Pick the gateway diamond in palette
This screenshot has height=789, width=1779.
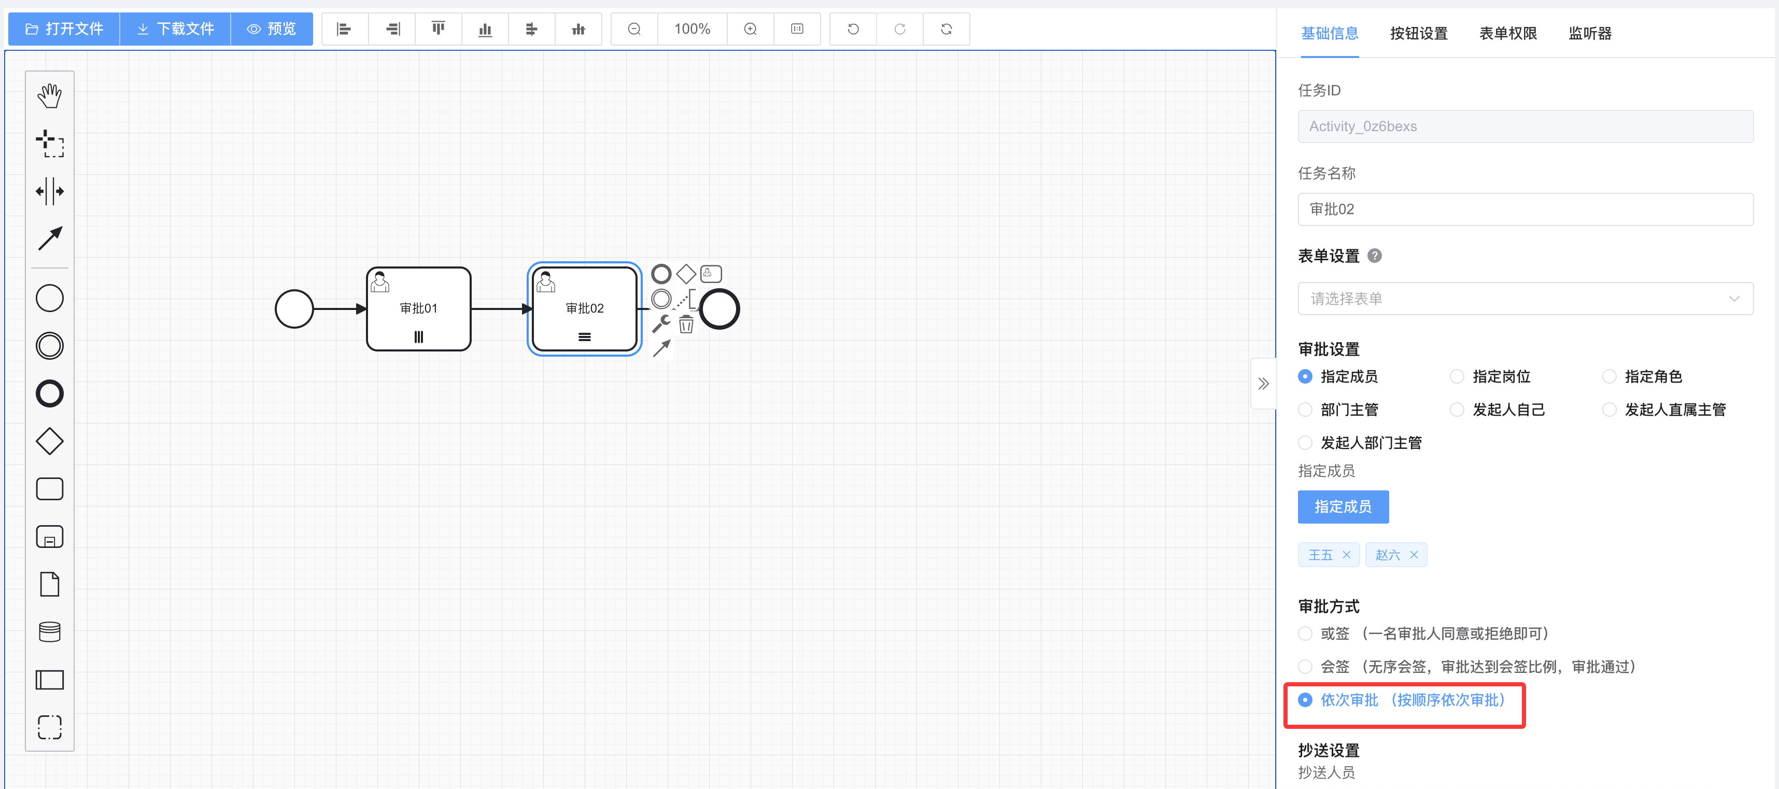coord(49,441)
